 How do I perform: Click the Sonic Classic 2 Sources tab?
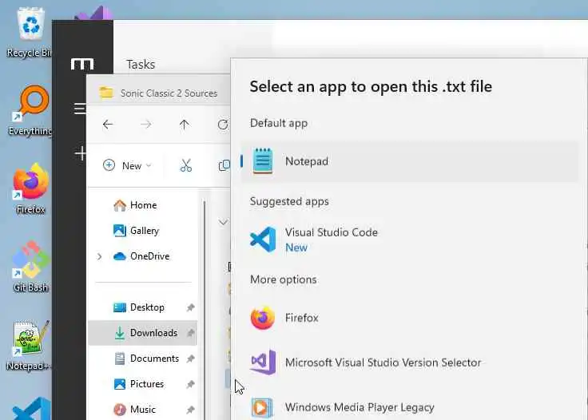pos(158,93)
